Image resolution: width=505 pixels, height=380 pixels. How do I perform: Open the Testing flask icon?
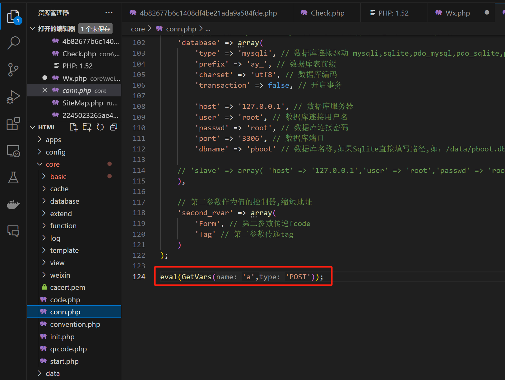tap(13, 178)
